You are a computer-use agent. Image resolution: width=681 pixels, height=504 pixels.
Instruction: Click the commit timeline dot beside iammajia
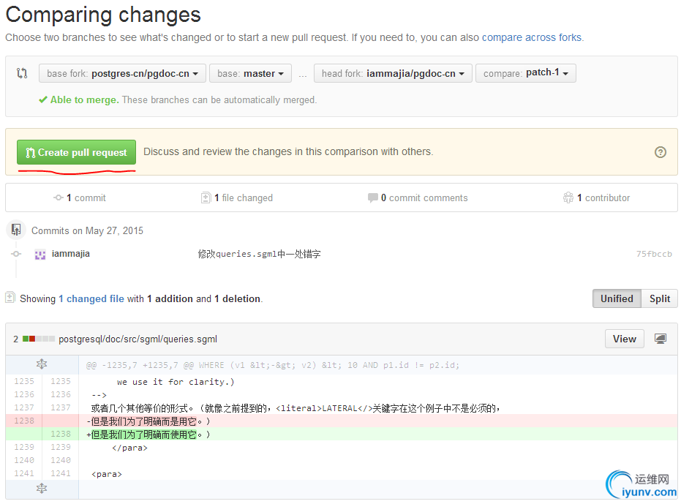click(16, 254)
